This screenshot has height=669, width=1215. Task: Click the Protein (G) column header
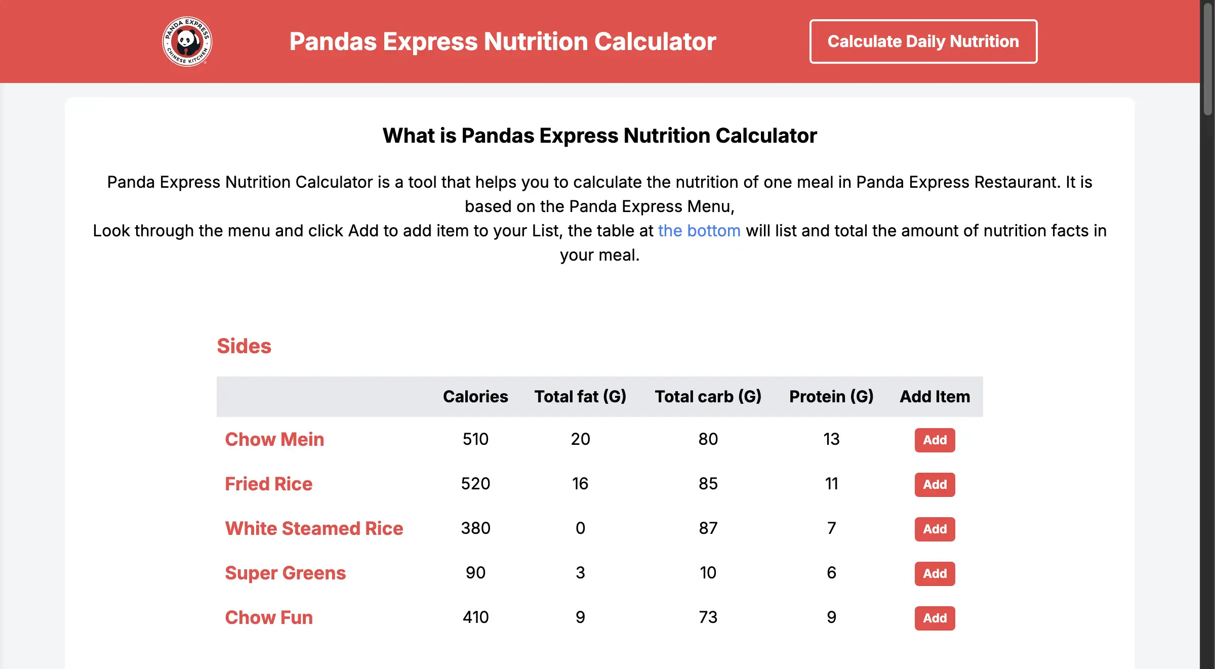[x=831, y=396]
